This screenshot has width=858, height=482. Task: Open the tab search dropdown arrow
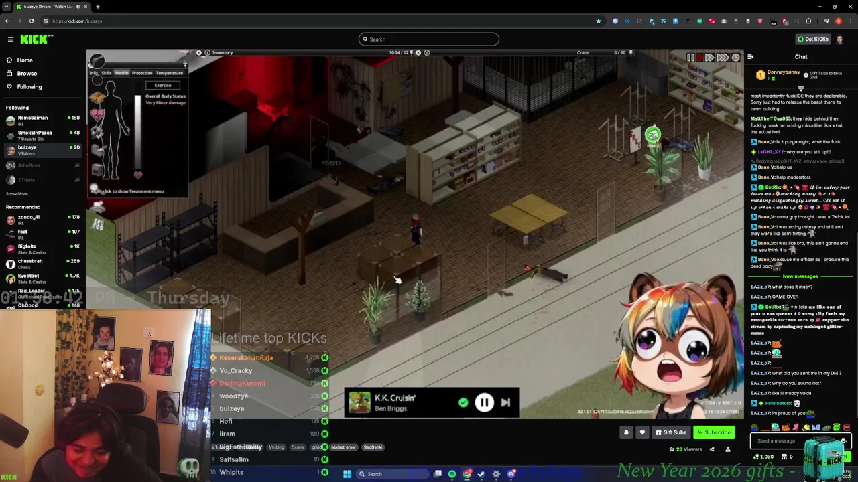7,7
